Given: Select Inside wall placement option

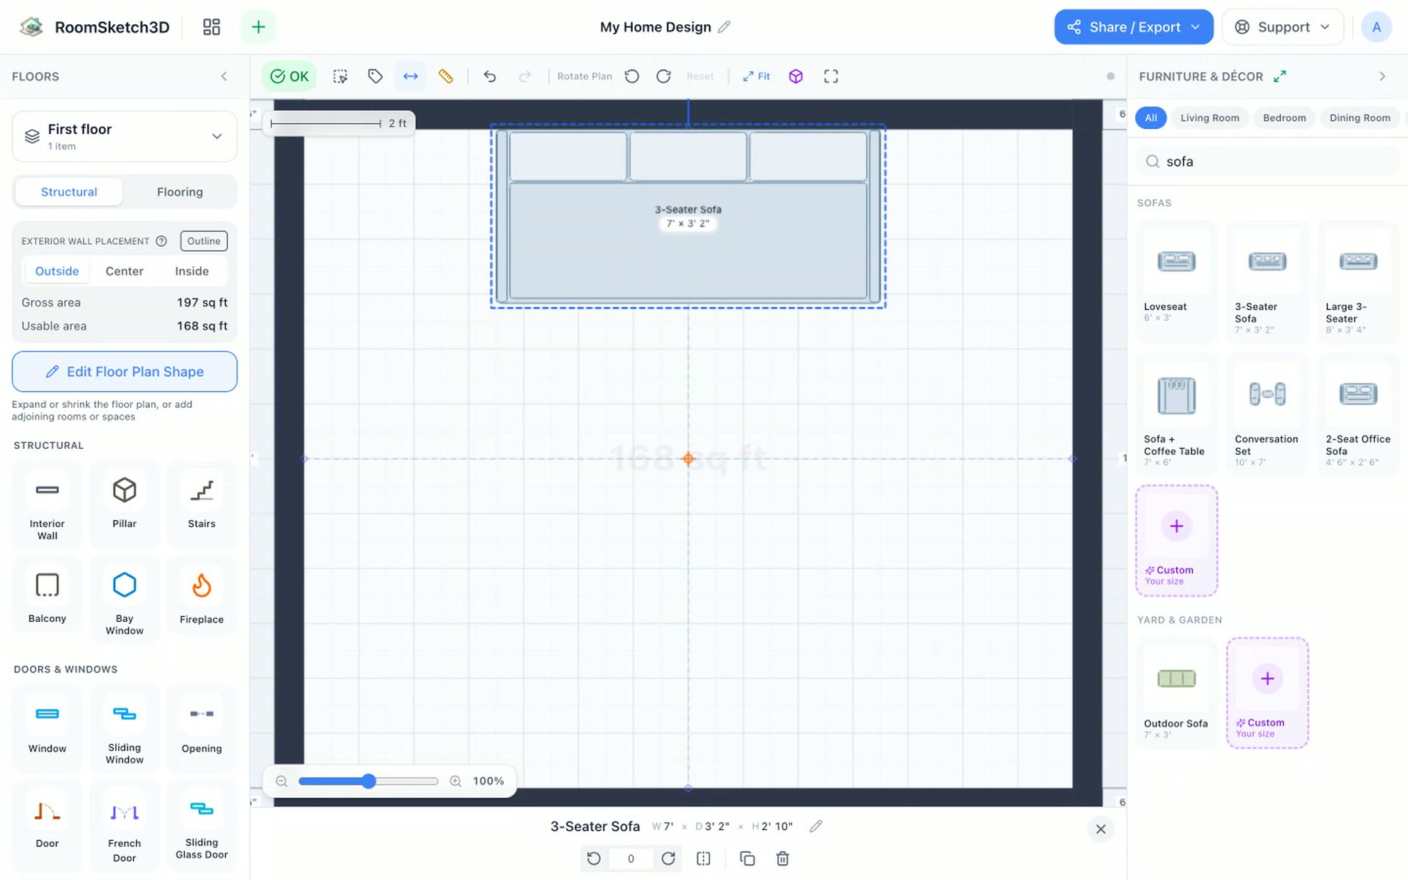Looking at the screenshot, I should pos(191,271).
